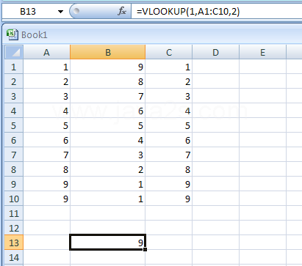Click cell B3 containing 7
This screenshot has height=266, width=302.
tap(108, 96)
